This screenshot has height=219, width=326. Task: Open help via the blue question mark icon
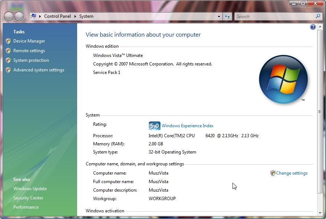(313, 27)
